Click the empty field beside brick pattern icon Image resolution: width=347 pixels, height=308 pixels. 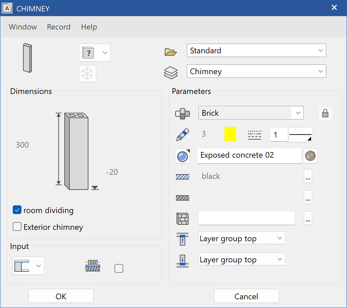tap(247, 218)
